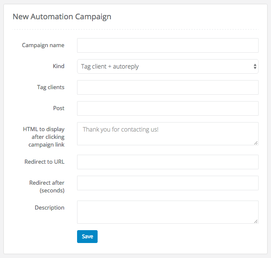Click the 'Kind' field label

58,66
